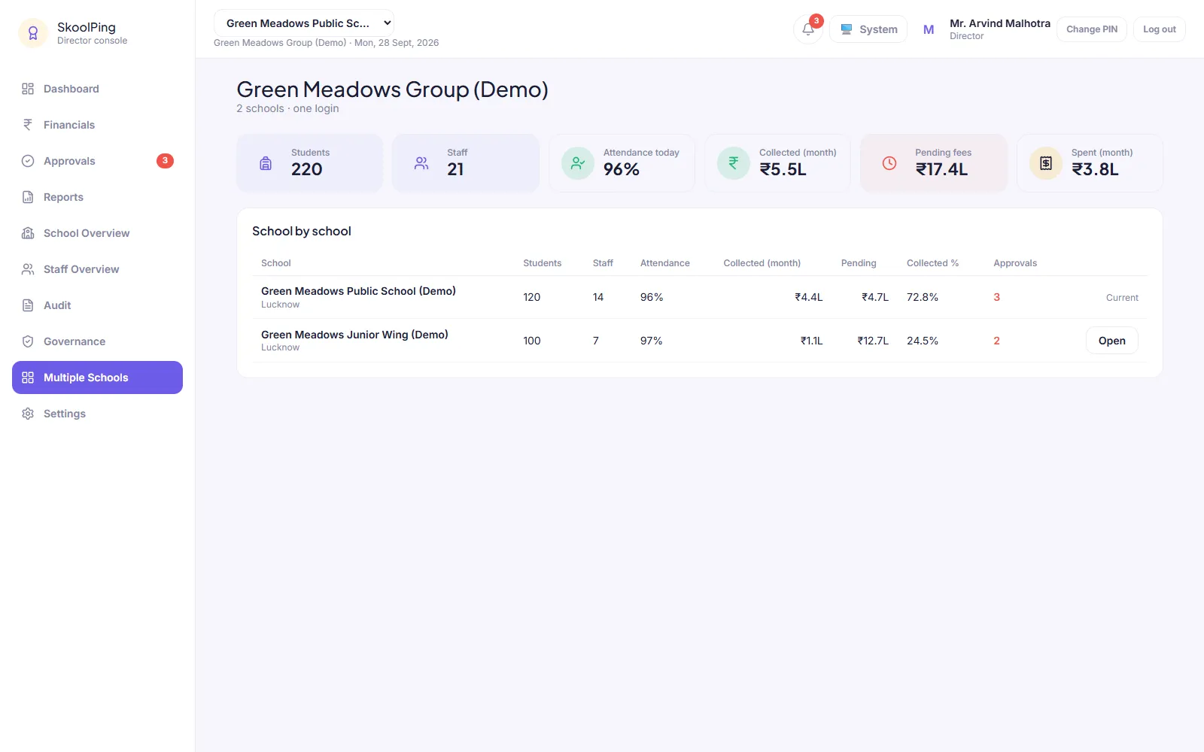The height and width of the screenshot is (752, 1204).
Task: Expand the Green Meadows Public School selector
Action: click(304, 23)
